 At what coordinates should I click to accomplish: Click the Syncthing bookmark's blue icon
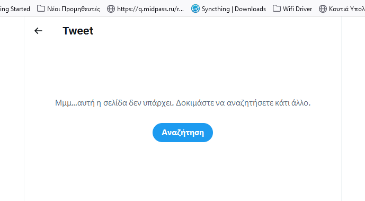(x=195, y=9)
